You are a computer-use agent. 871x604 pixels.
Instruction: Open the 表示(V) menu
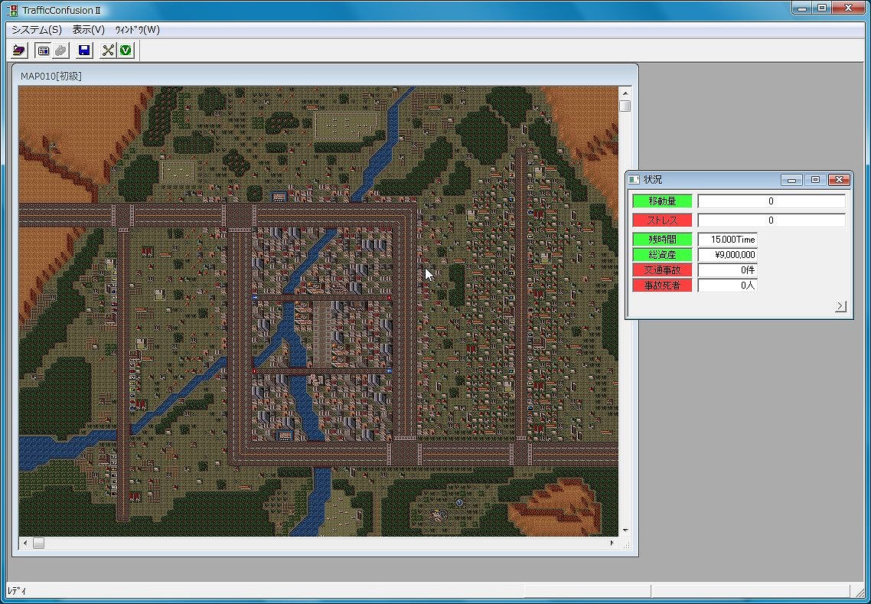click(88, 30)
